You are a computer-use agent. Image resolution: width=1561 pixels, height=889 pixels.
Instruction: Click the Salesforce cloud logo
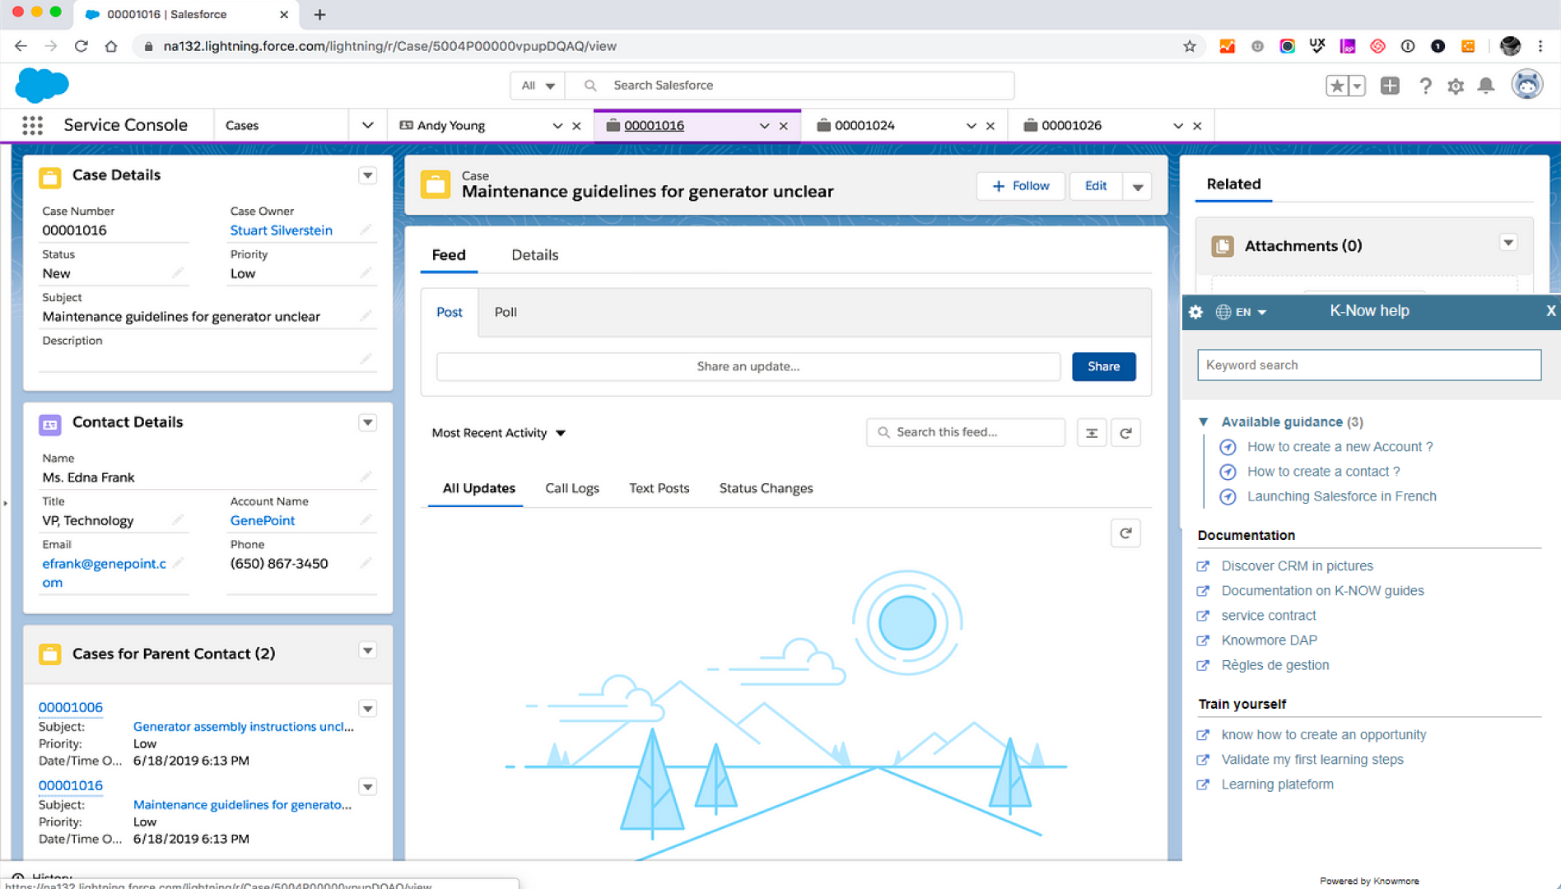42,85
